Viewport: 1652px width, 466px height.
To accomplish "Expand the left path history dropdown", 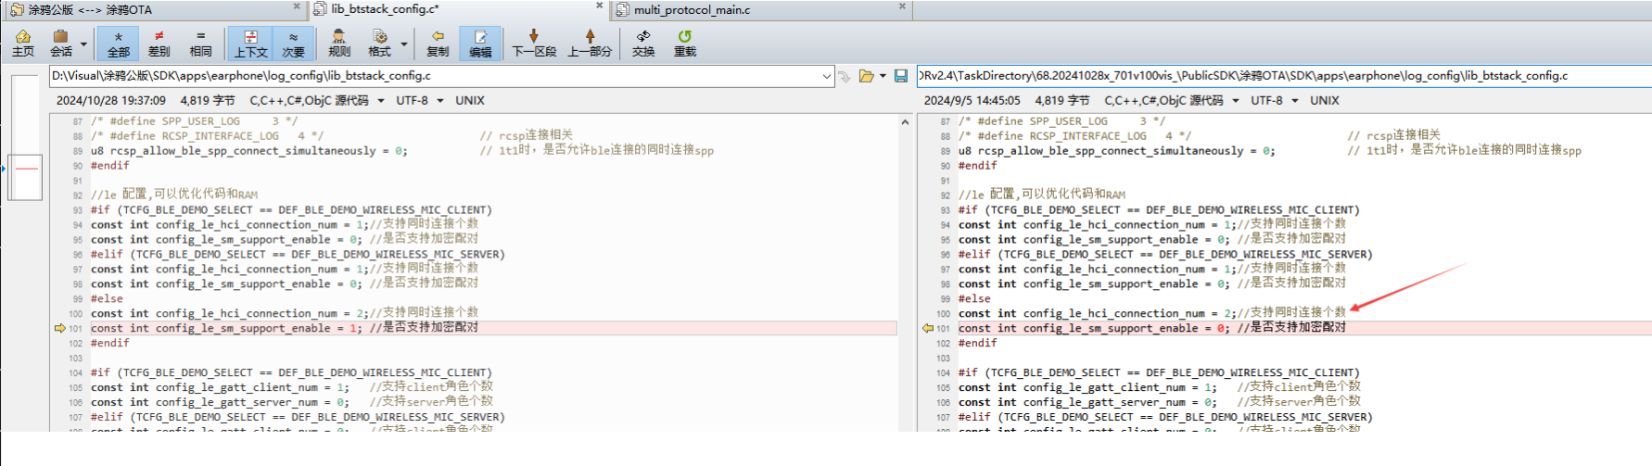I will click(x=827, y=76).
